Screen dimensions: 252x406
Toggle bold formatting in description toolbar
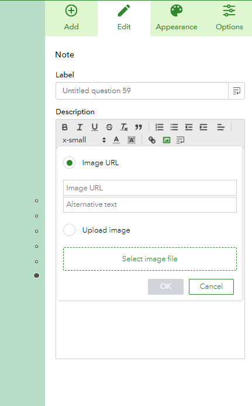tap(65, 127)
